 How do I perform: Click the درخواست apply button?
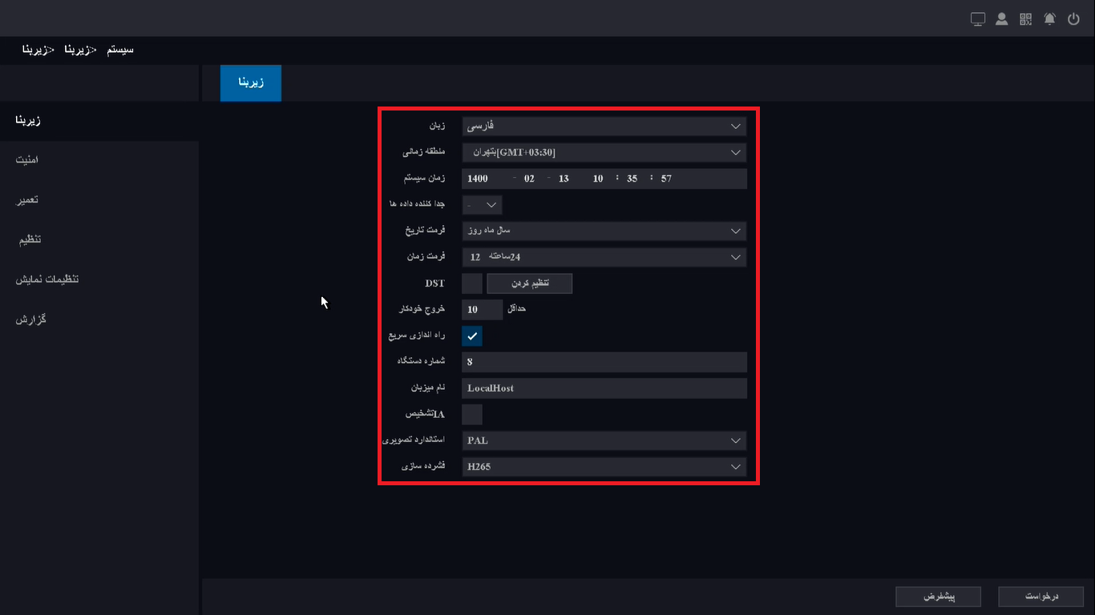pyautogui.click(x=1041, y=597)
